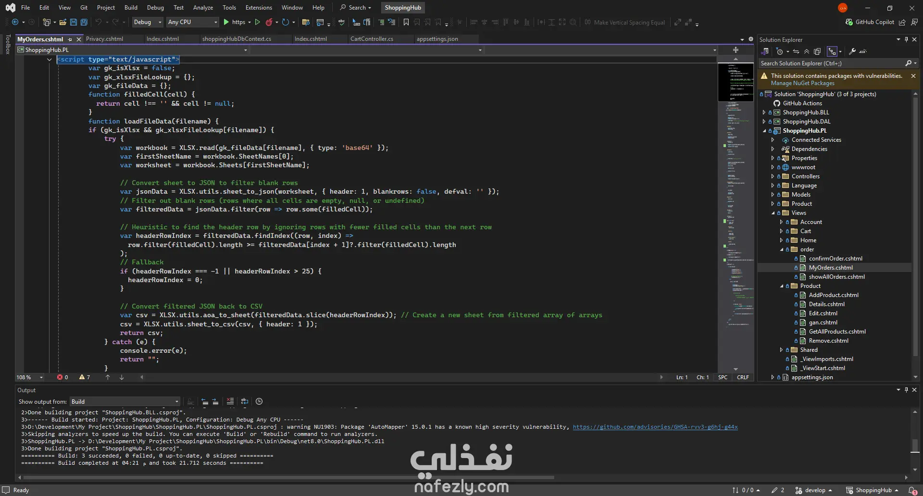Click the Open File folder icon
Screen dimensions: 923x496
pyautogui.click(x=63, y=22)
